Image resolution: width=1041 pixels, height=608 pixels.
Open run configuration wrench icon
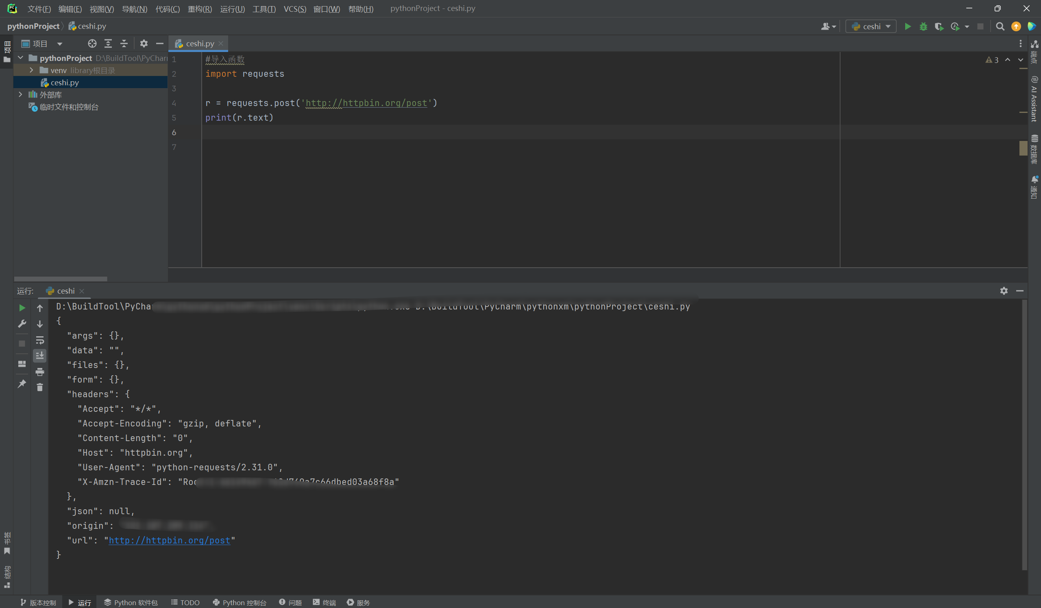[x=22, y=323]
